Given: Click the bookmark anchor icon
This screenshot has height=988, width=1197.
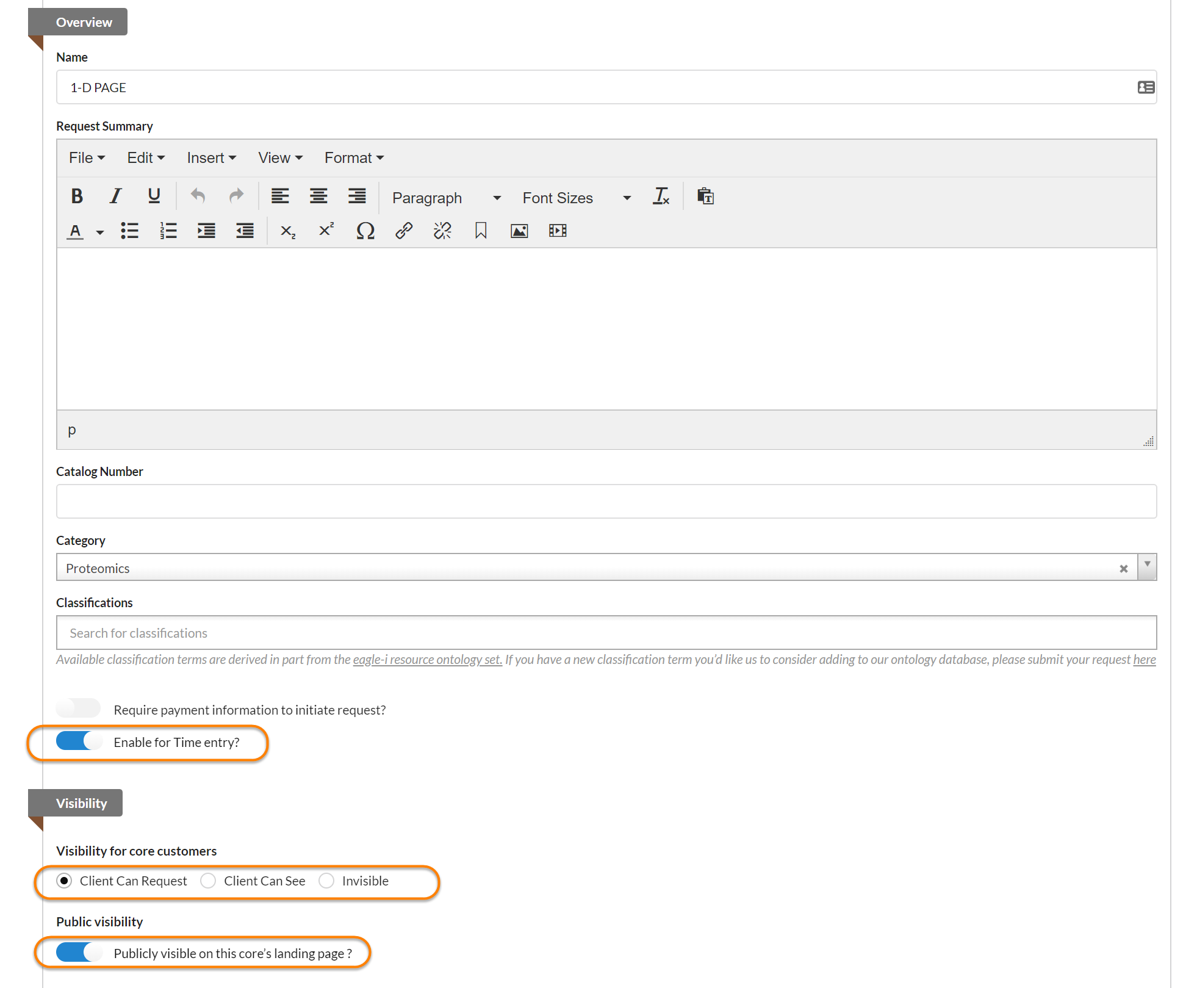Looking at the screenshot, I should coord(481,231).
